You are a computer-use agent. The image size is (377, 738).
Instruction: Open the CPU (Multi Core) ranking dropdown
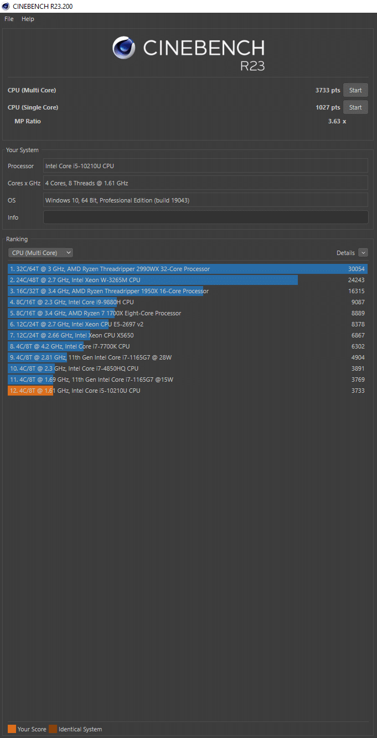(x=40, y=253)
